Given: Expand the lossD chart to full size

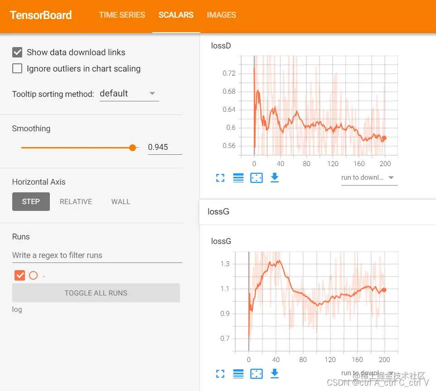Looking at the screenshot, I should click(x=220, y=178).
